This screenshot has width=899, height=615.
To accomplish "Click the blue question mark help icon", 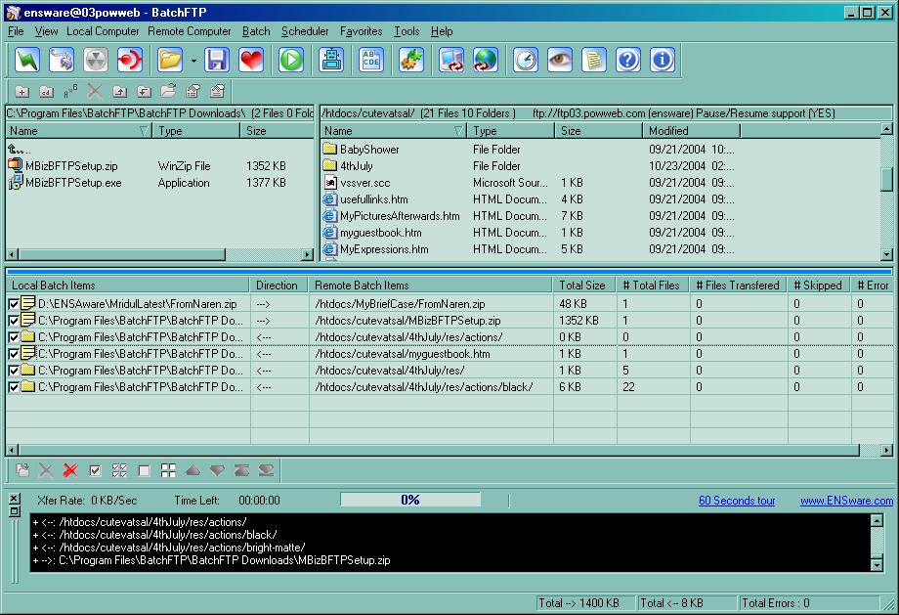I will click(x=628, y=60).
